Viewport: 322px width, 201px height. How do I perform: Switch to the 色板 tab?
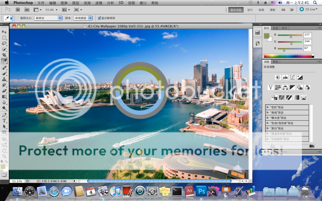pos(275,28)
